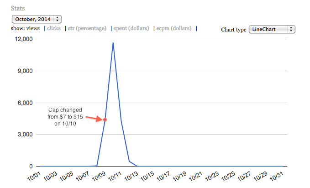Open the October, 2014 month dropdown
The width and height of the screenshot is (310, 188).
point(37,19)
